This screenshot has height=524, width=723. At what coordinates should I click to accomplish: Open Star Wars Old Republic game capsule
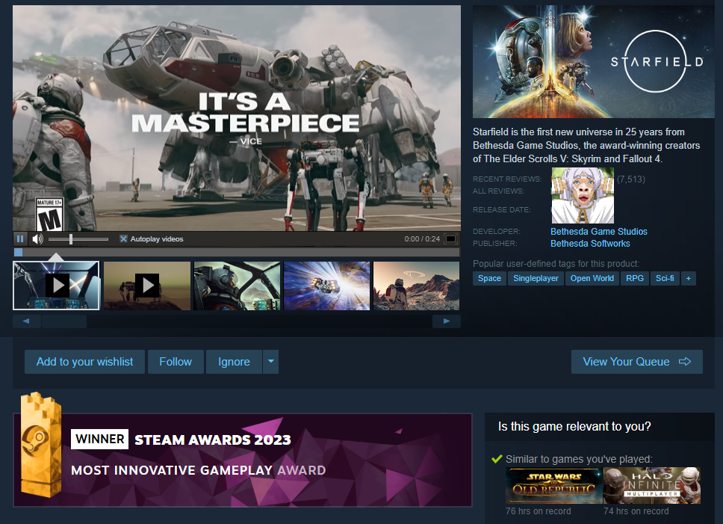pos(553,485)
